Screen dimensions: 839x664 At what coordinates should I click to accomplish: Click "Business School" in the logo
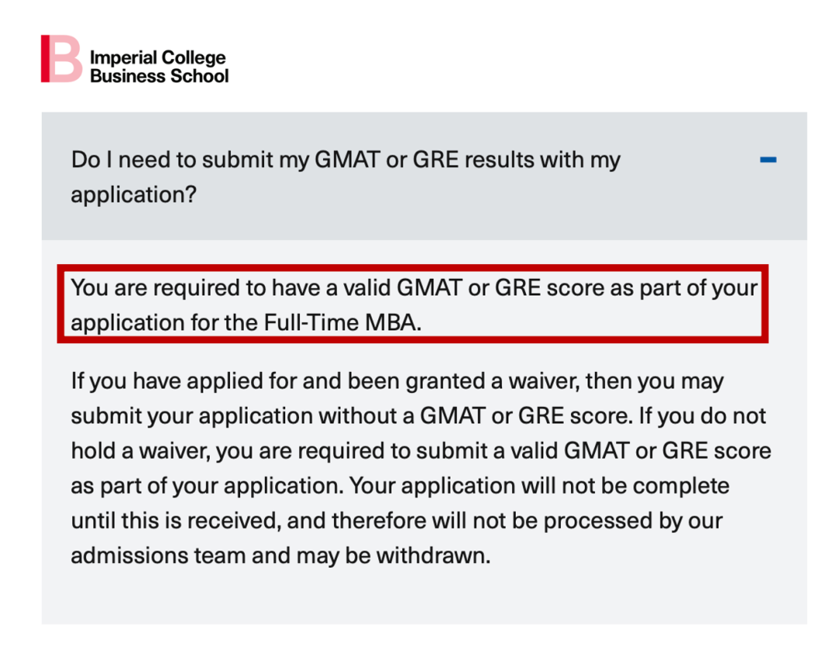point(159,76)
